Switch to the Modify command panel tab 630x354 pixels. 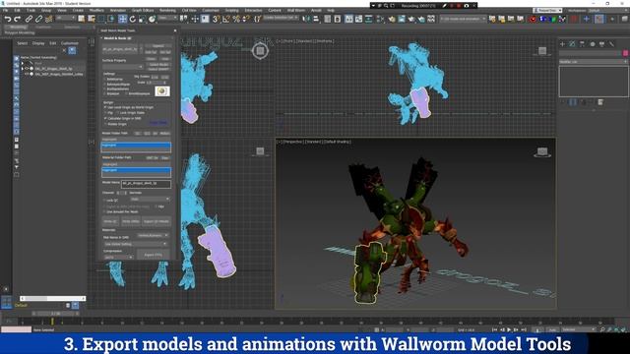tap(572, 44)
